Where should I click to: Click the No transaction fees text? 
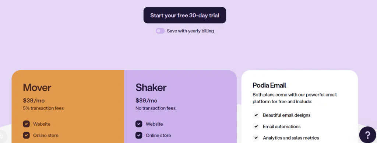click(156, 108)
